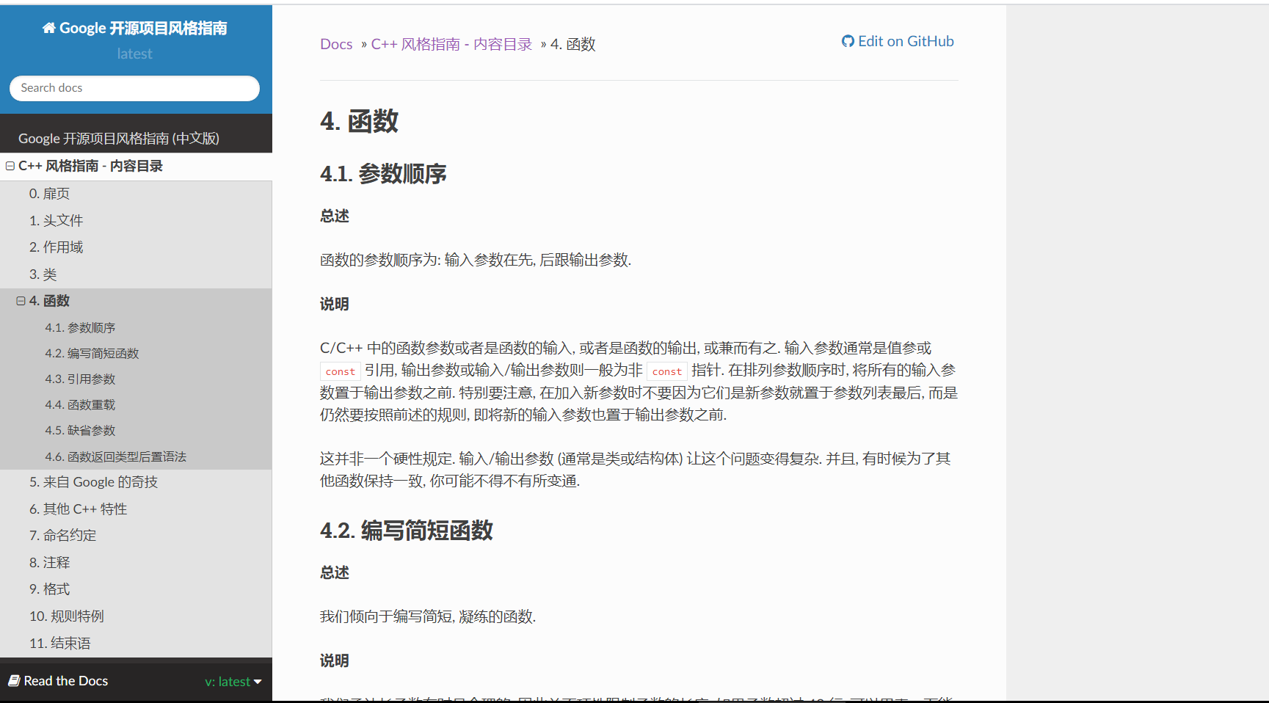Click the latest version text under title
This screenshot has height=703, width=1269.
coord(134,54)
